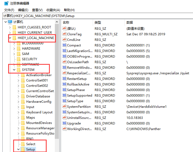The image size is (193, 152).
Task: Open the 查看(V) menu
Action: click(x=38, y=10)
